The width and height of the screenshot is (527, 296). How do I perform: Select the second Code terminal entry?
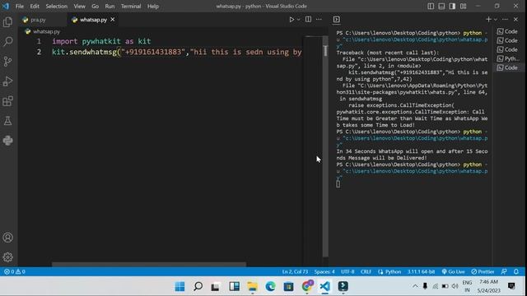point(508,40)
